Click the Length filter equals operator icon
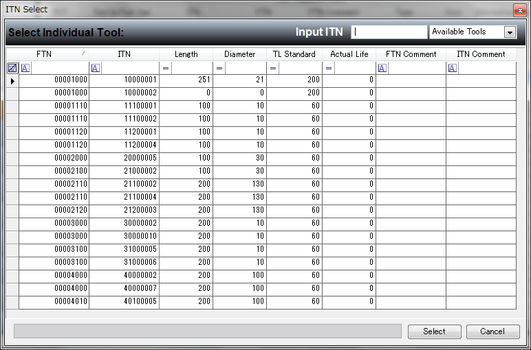Viewport: 531px width, 350px height. 166,69
